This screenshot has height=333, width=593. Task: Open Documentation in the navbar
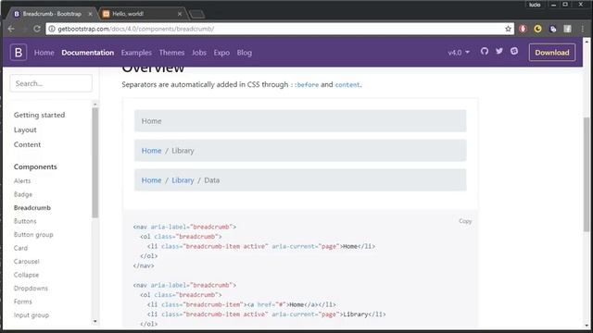88,53
